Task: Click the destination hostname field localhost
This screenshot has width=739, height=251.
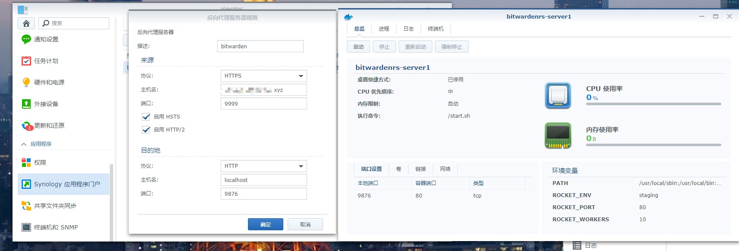Action: tap(264, 180)
